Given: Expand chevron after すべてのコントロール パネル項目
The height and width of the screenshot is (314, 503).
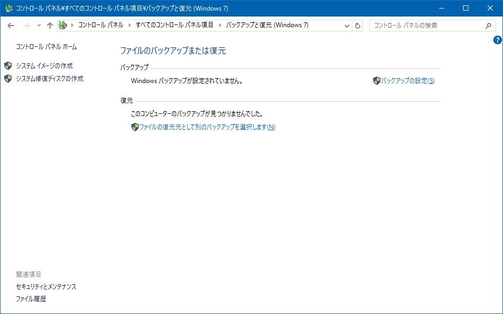Looking at the screenshot, I should (x=220, y=26).
